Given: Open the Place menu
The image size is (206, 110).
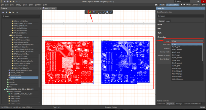Looking at the screenshot, I should [x=25, y=5].
